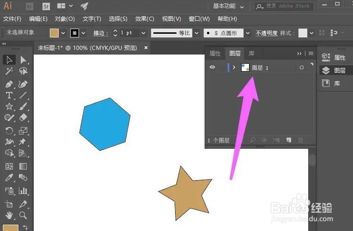
Task: Choose the Eyedropper tool
Action: (9, 177)
